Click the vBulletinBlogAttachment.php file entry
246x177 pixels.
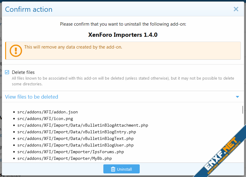click(83, 125)
